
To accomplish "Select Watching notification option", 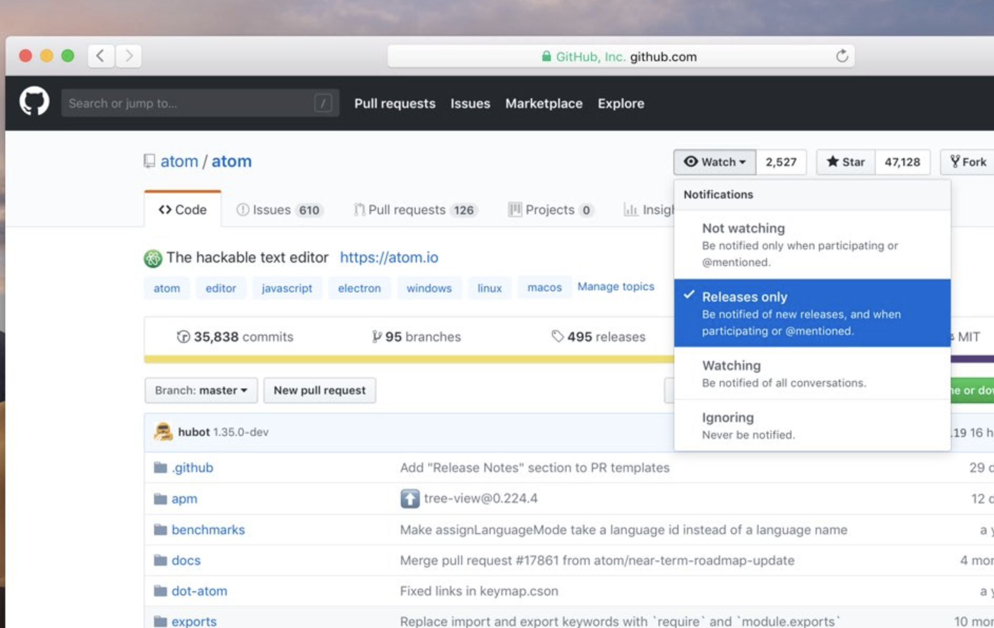I will click(812, 373).
